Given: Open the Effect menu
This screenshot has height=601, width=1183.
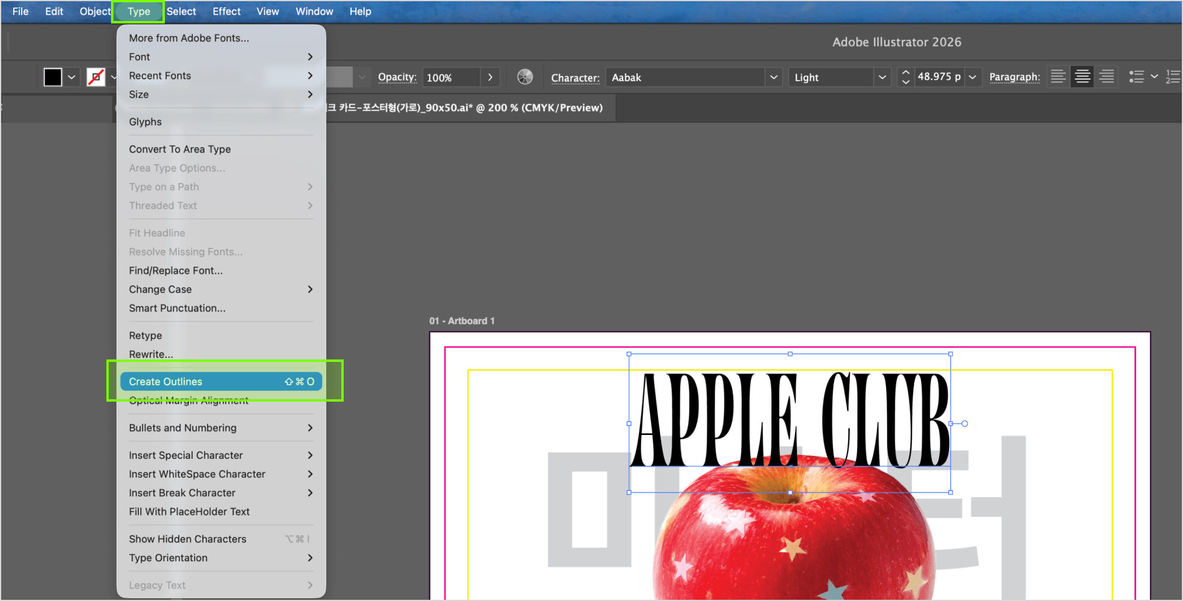Looking at the screenshot, I should [226, 11].
